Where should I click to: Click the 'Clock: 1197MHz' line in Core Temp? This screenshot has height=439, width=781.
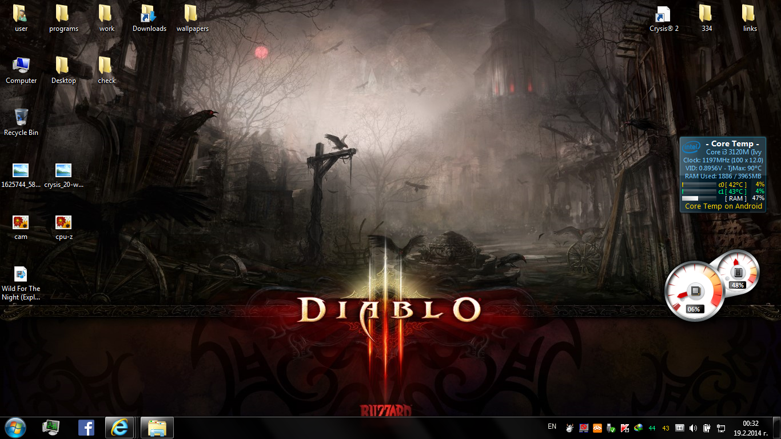pyautogui.click(x=723, y=160)
